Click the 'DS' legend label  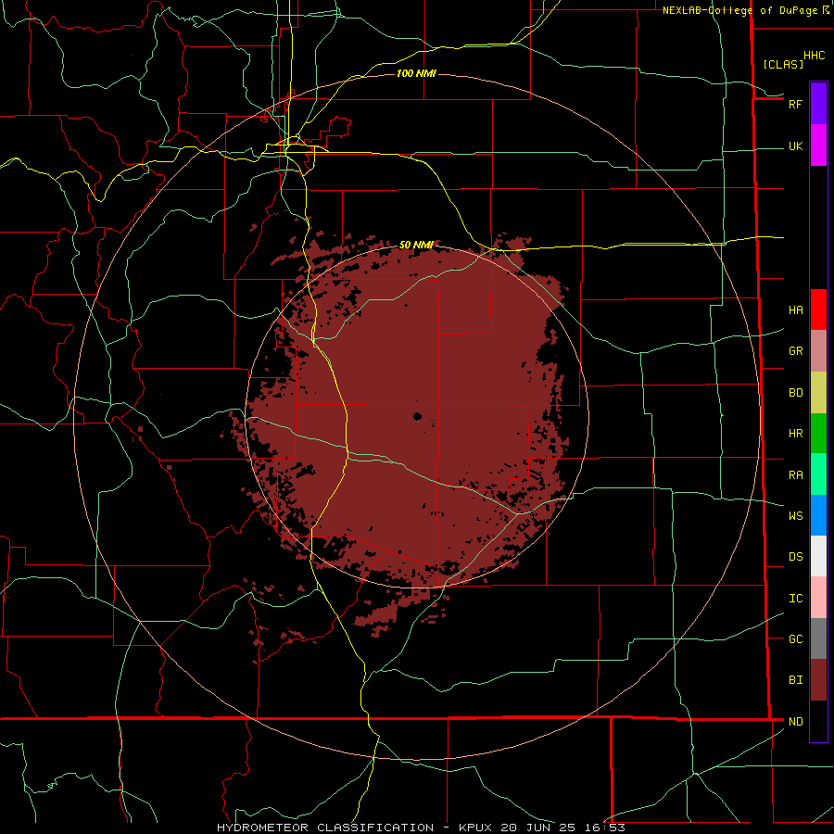pyautogui.click(x=795, y=557)
